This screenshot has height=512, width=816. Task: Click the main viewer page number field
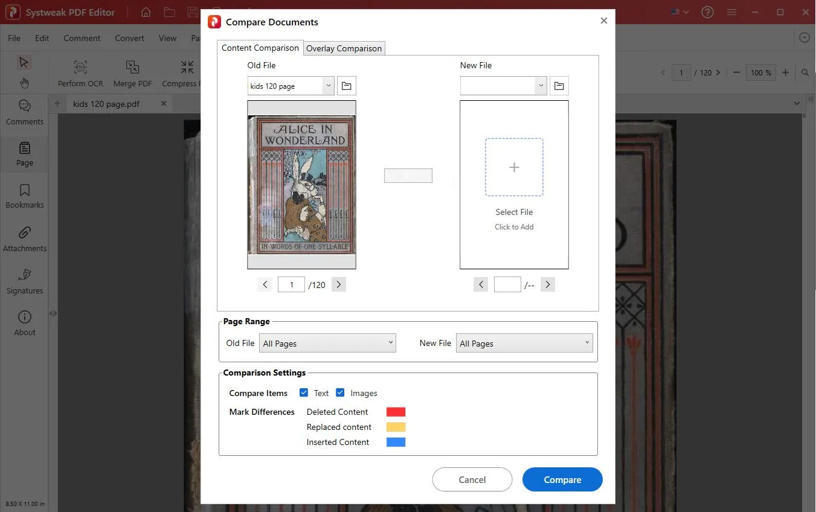pos(681,72)
